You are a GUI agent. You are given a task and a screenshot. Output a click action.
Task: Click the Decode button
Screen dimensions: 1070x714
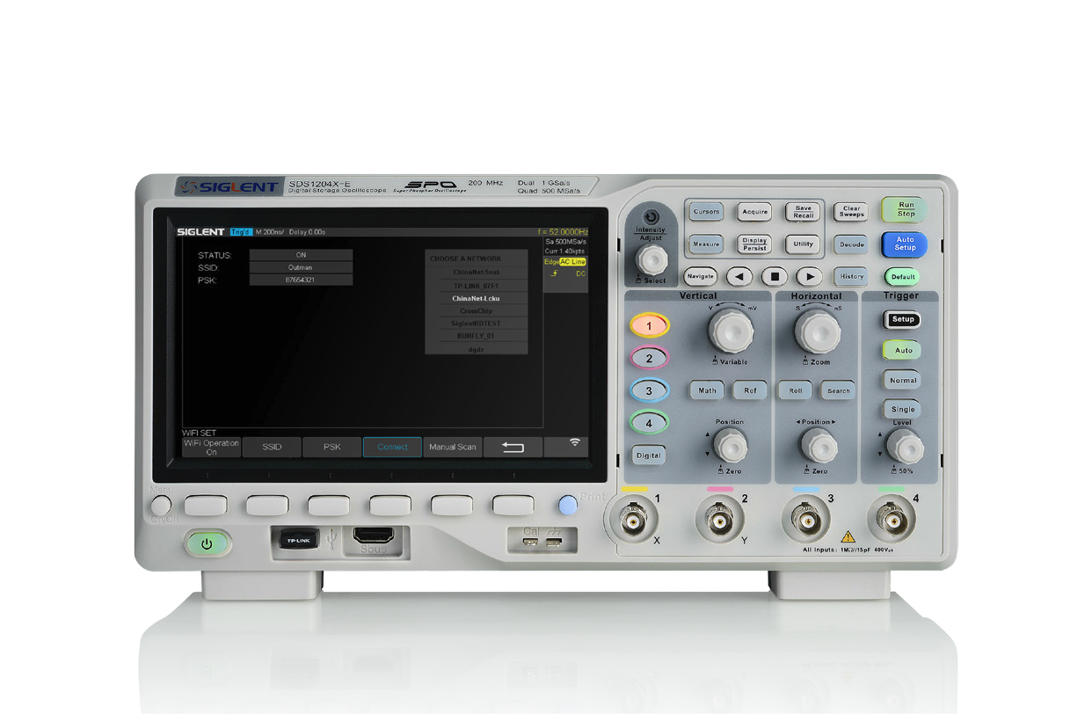(x=851, y=244)
